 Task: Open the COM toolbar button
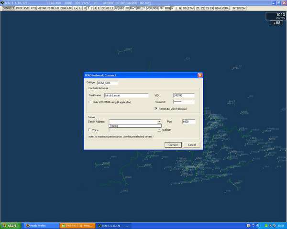pyautogui.click(x=63, y=8)
